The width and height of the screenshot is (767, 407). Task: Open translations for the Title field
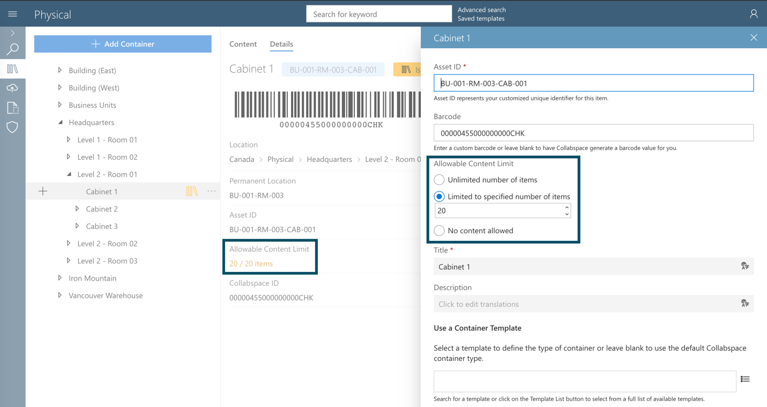coord(744,266)
